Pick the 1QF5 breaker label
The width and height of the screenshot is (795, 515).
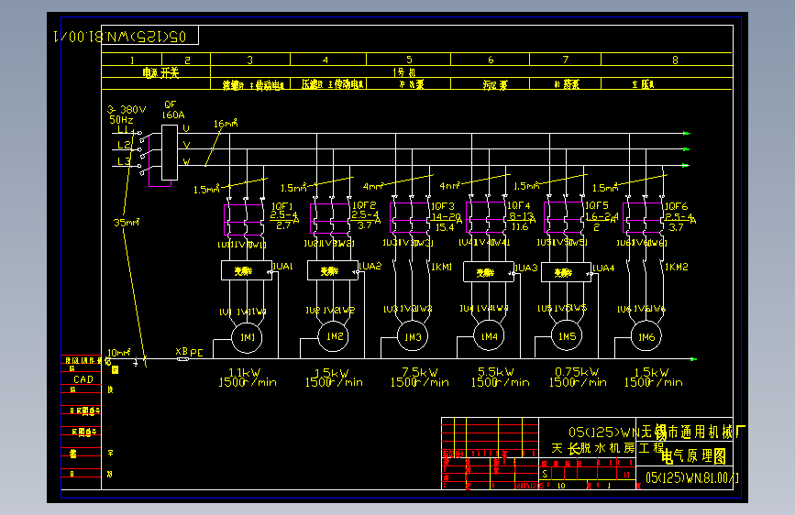click(x=597, y=205)
